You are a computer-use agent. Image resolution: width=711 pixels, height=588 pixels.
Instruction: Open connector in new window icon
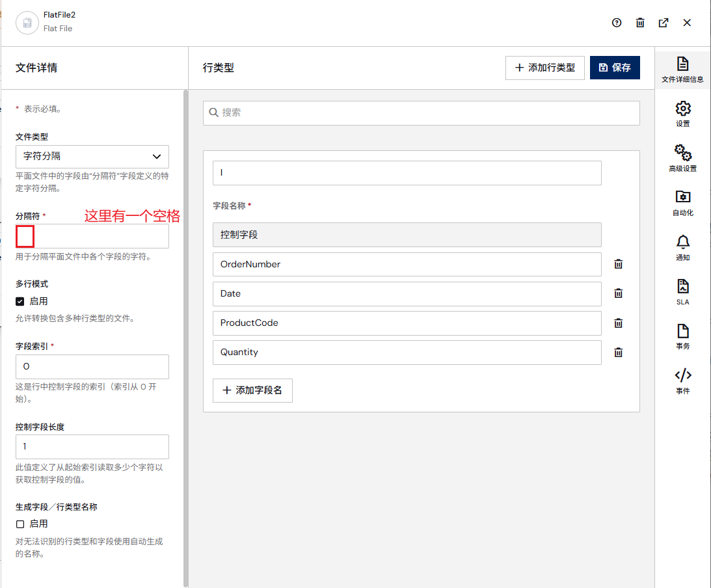point(664,23)
